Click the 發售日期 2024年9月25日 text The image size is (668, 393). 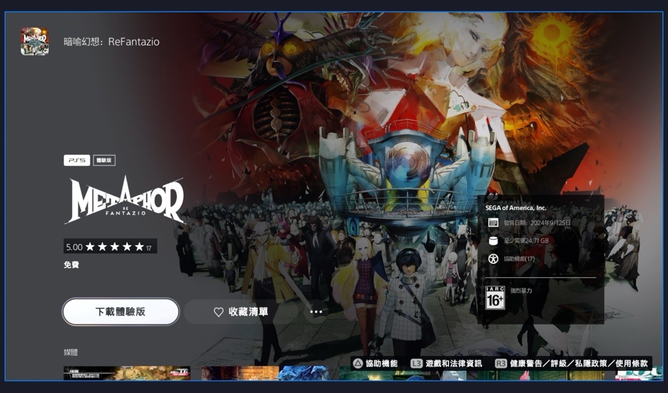pos(537,222)
